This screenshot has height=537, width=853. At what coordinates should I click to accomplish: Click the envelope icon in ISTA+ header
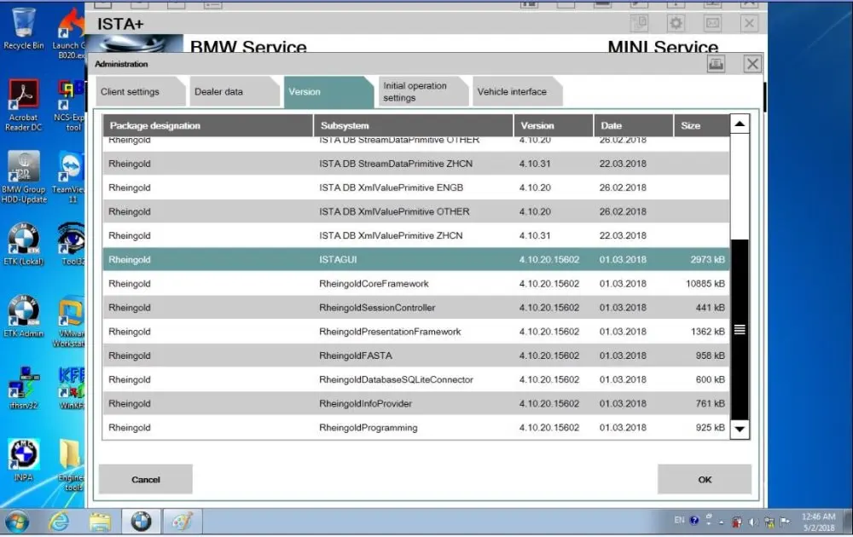[712, 23]
